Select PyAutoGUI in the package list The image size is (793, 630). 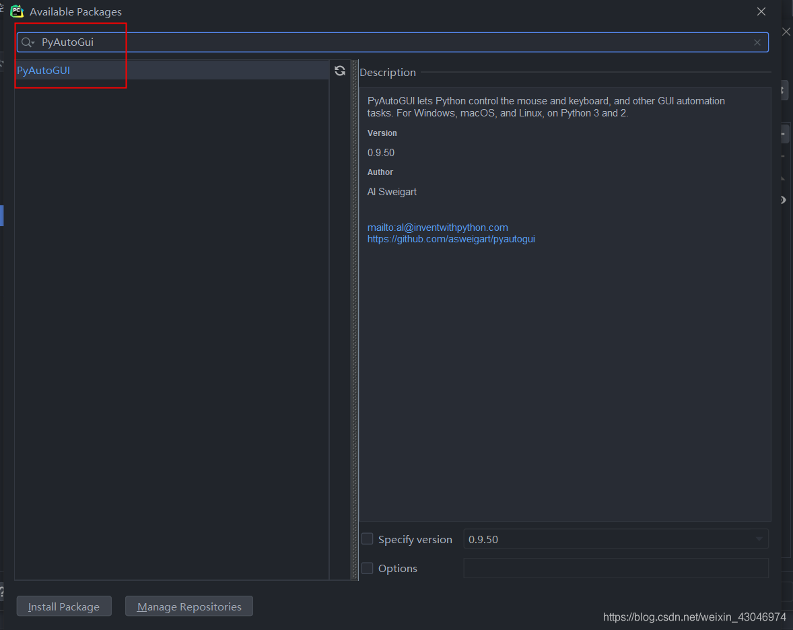172,70
